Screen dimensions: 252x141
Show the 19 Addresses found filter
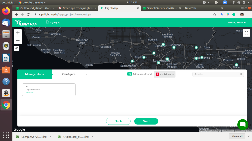click(139, 74)
